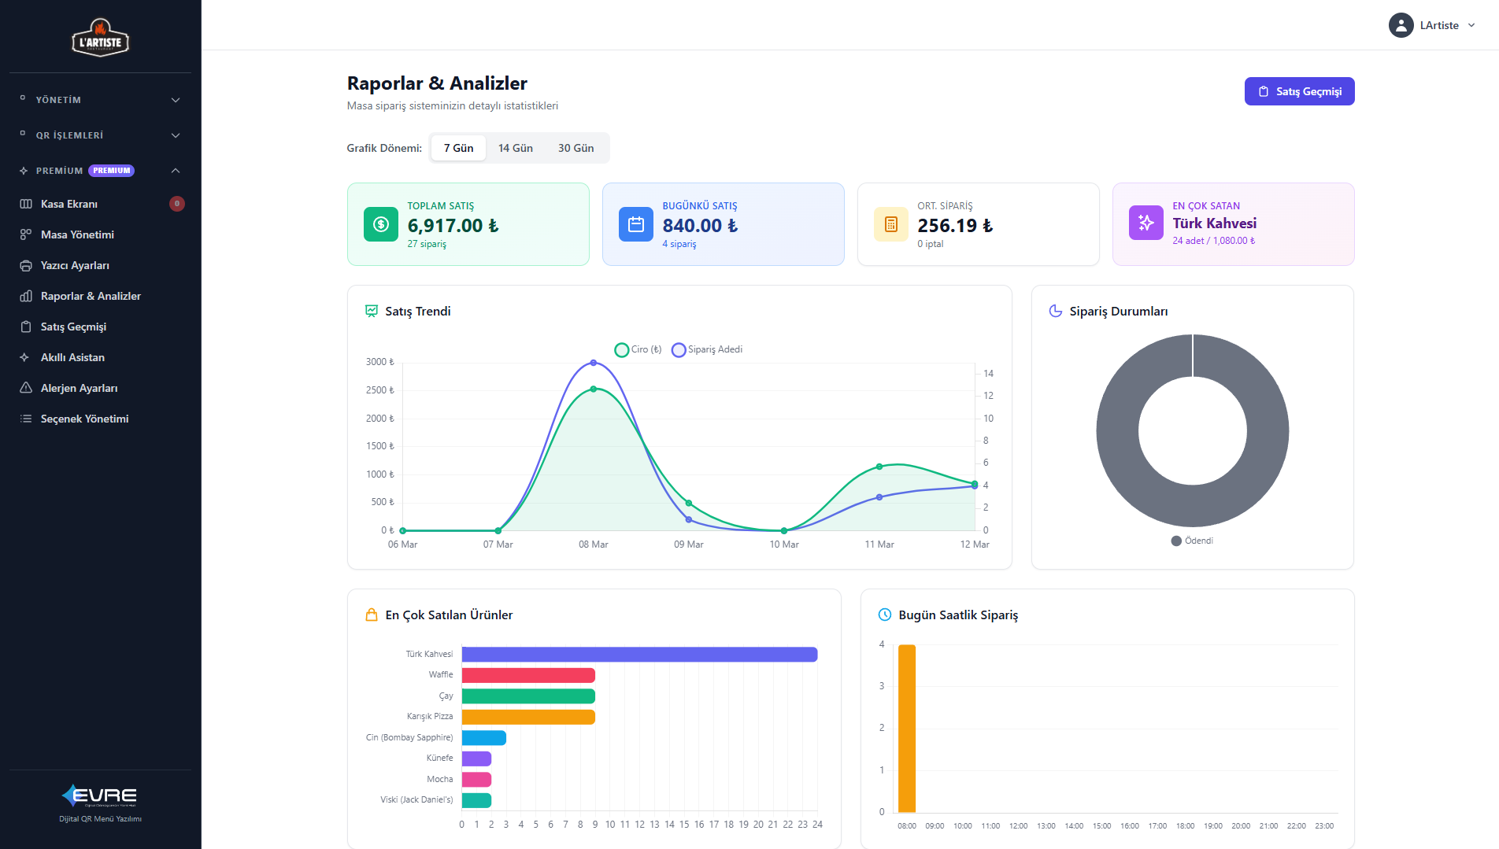Screen dimensions: 1499x849
Task: Click the green Çay bar
Action: pyautogui.click(x=528, y=696)
